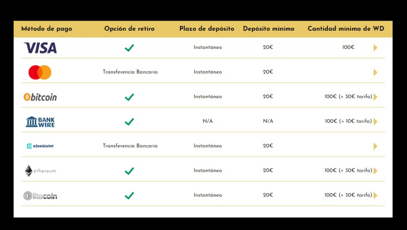This screenshot has height=230, width=407.
Task: Click the Depósito mínimo column header
Action: pyautogui.click(x=269, y=29)
